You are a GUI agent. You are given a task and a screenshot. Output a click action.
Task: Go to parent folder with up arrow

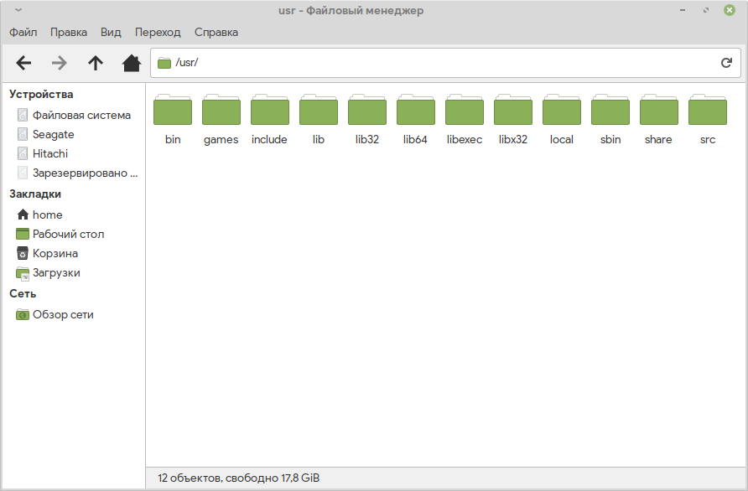pos(96,63)
